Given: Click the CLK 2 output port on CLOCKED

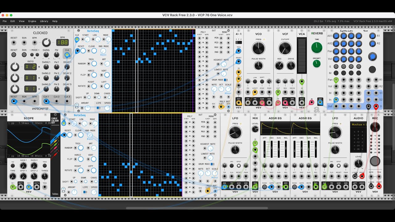Looking at the screenshot, I should pyautogui.click(x=56, y=101).
